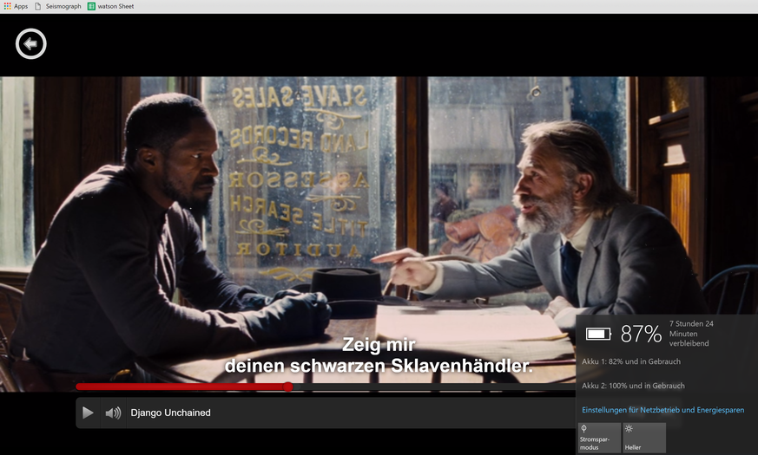Click the Django Unchained title text

click(171, 413)
